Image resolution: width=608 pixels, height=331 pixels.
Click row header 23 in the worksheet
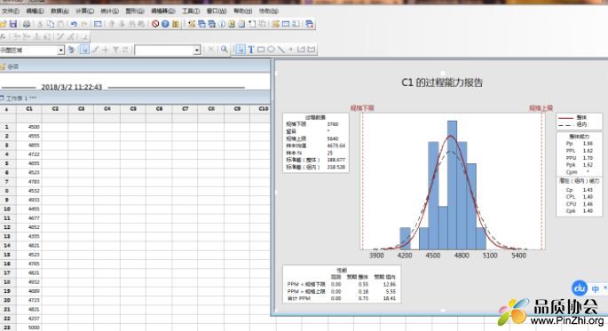click(7, 327)
